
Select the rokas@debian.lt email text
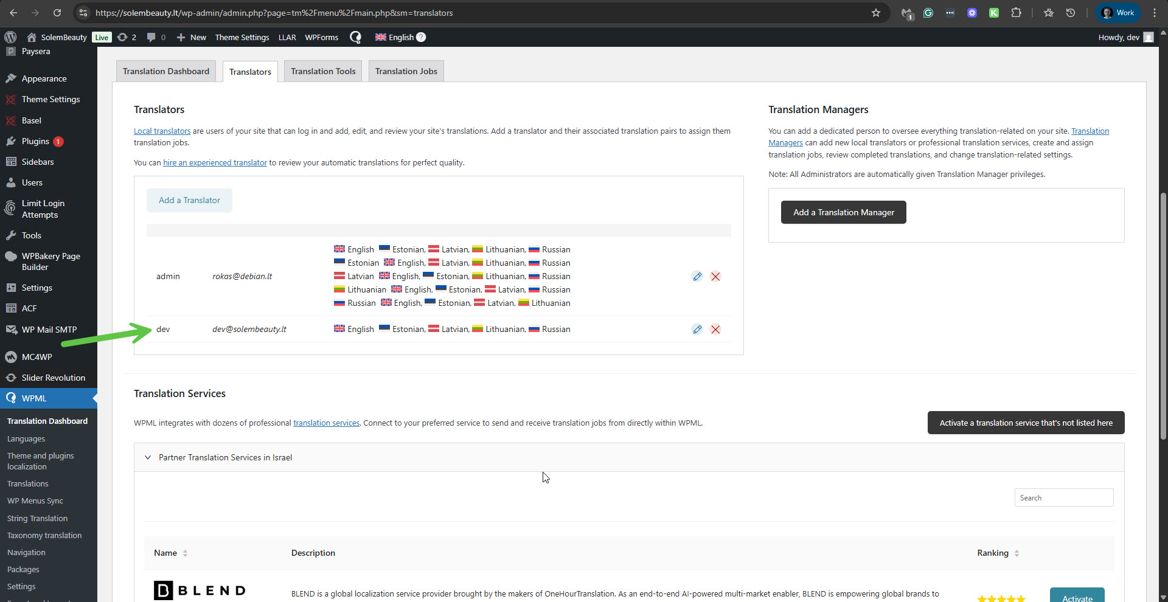242,277
